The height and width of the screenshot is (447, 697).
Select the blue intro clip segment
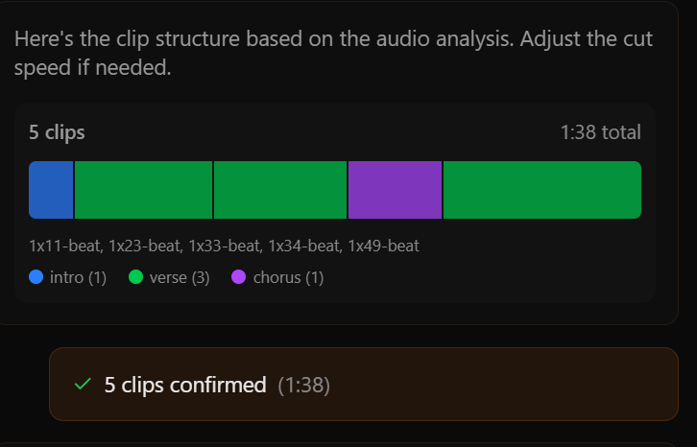[x=51, y=190]
